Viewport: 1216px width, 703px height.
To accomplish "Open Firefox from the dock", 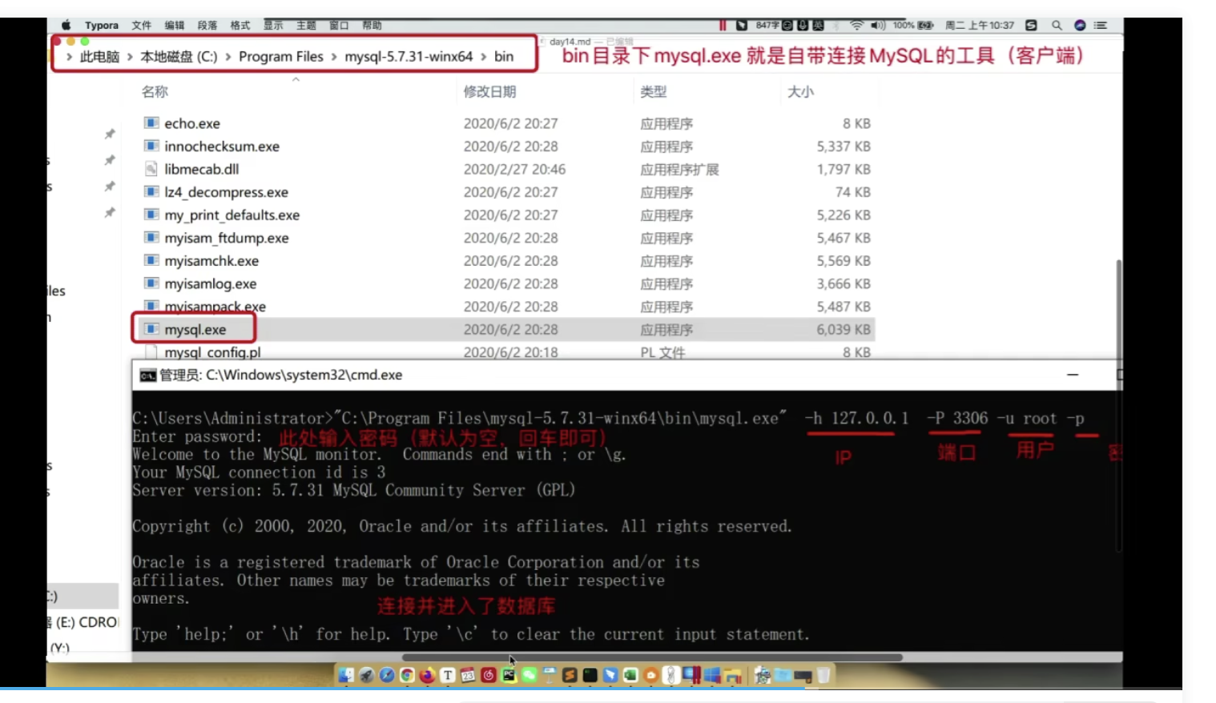I will [x=427, y=675].
